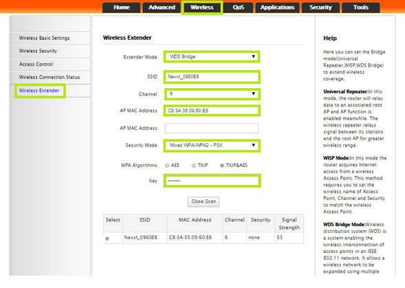
Task: Select the AES algorithm radio button
Action: [167, 166]
